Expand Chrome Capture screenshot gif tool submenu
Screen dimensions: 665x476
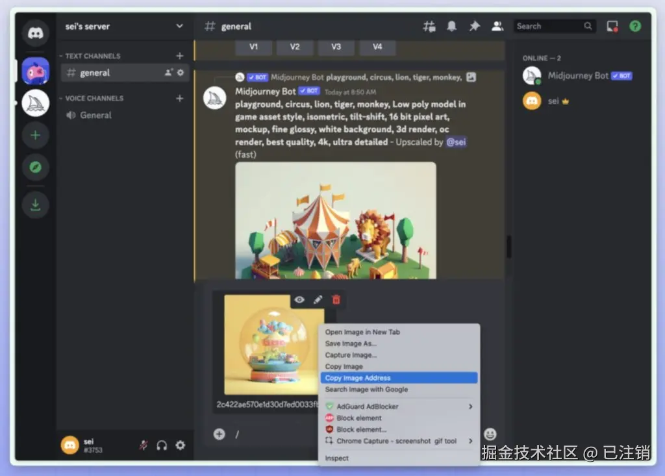pyautogui.click(x=399, y=441)
